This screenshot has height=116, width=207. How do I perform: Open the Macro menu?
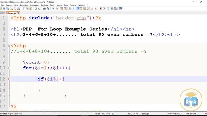[x=59, y=5]
